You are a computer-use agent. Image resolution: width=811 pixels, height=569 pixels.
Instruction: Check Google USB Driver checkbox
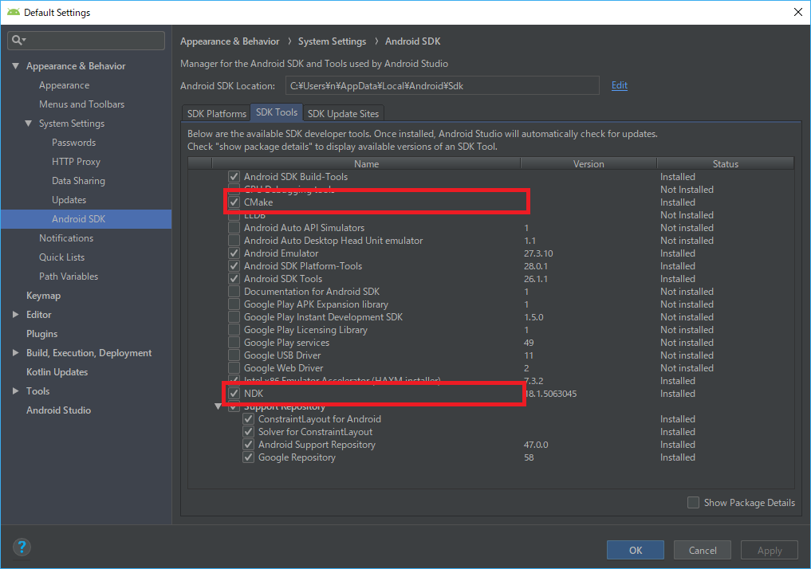point(234,355)
